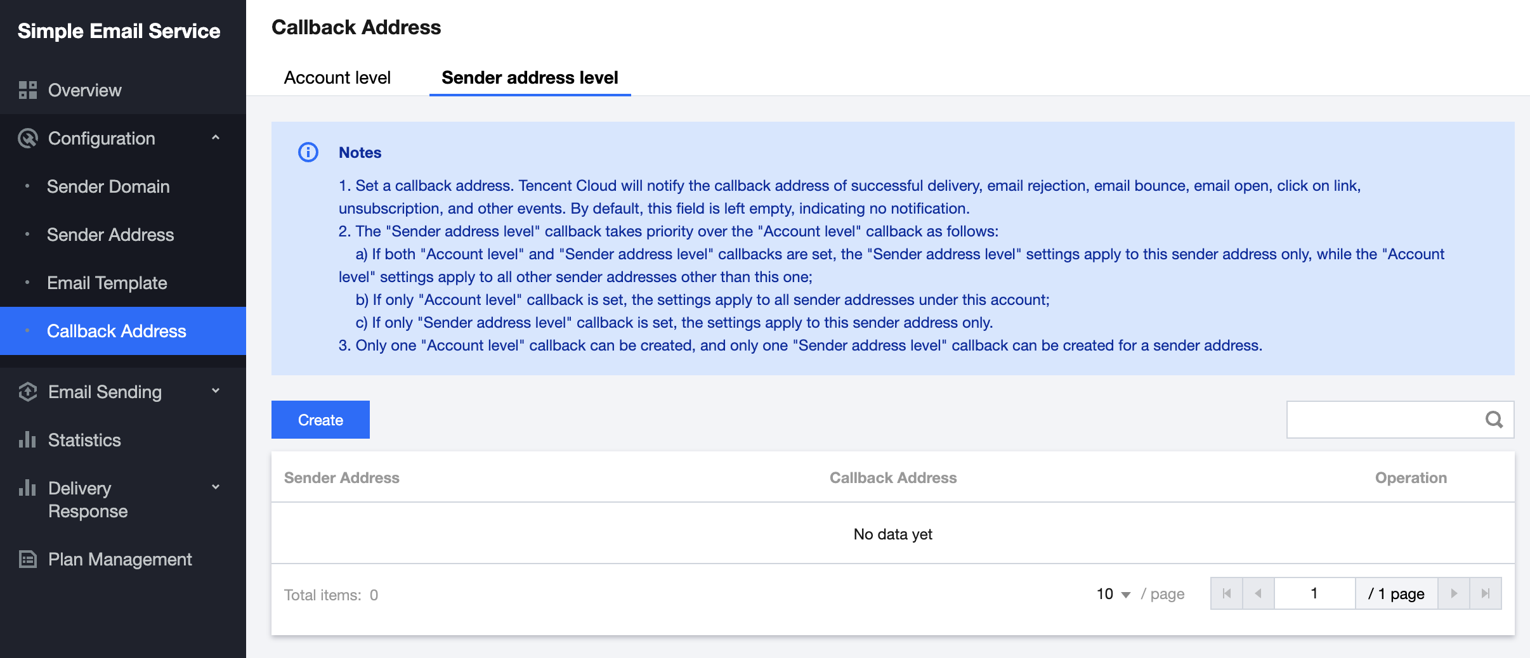The height and width of the screenshot is (658, 1530).
Task: Click the page number input box
Action: click(1314, 594)
